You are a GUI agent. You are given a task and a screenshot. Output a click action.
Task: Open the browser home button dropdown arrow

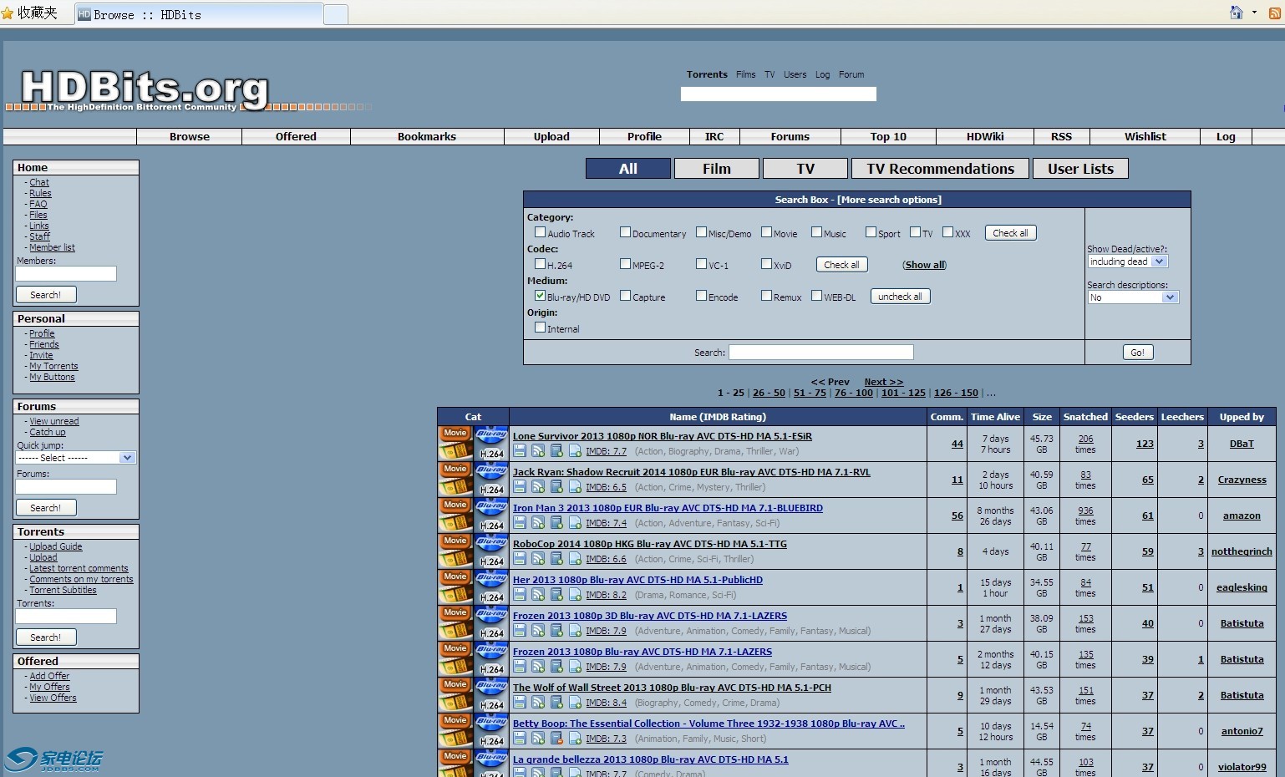click(1254, 13)
